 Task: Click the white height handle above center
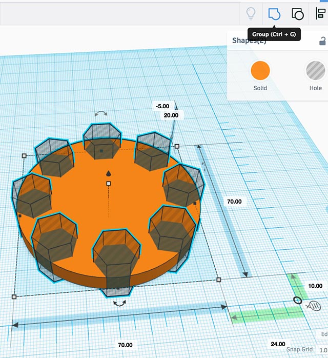click(x=108, y=183)
